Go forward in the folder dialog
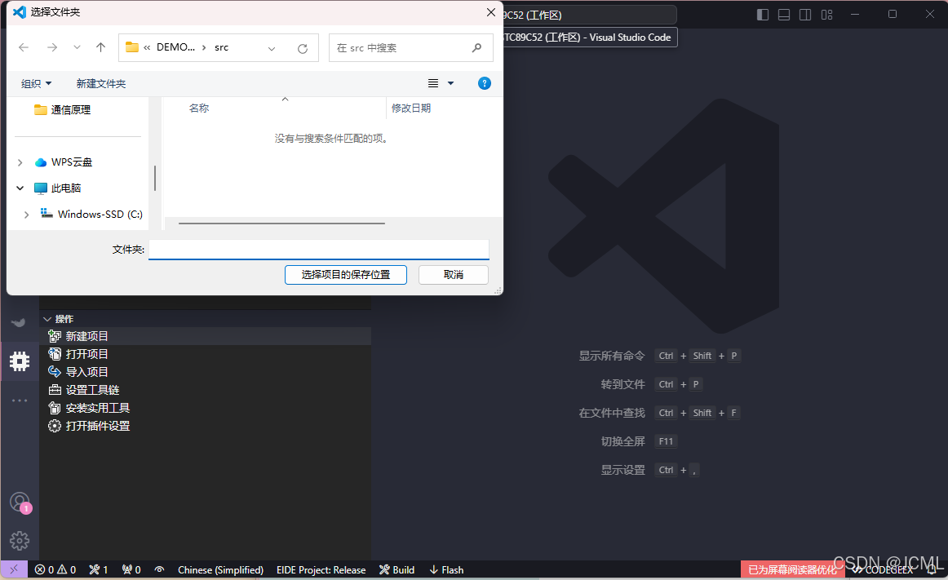948x580 pixels. tap(52, 48)
